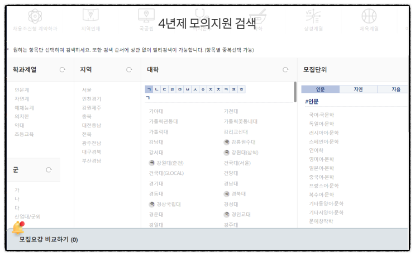Switch to the 자연 모집단위 tab
This screenshot has height=256, width=415.
tap(358, 89)
